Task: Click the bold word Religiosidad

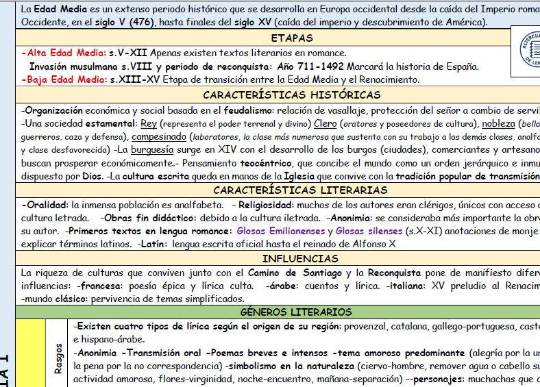Action: click(x=265, y=205)
